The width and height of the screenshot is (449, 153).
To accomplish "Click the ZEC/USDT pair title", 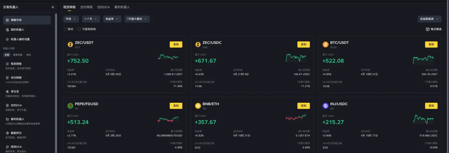I will (x=84, y=42).
